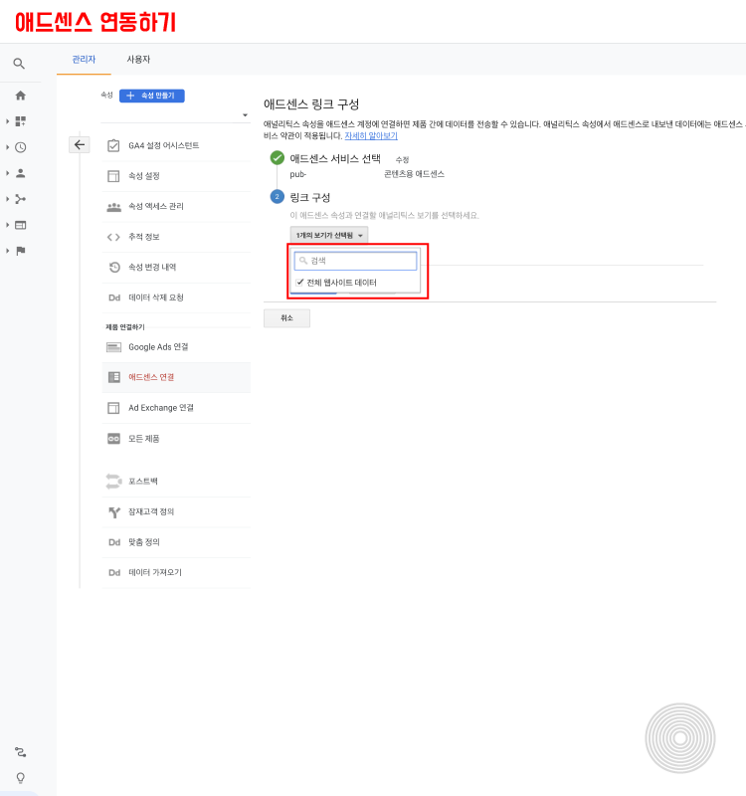This screenshot has width=746, height=796.
Task: Open the 1개의 보기가 선택됨 dropdown
Action: pyautogui.click(x=329, y=235)
